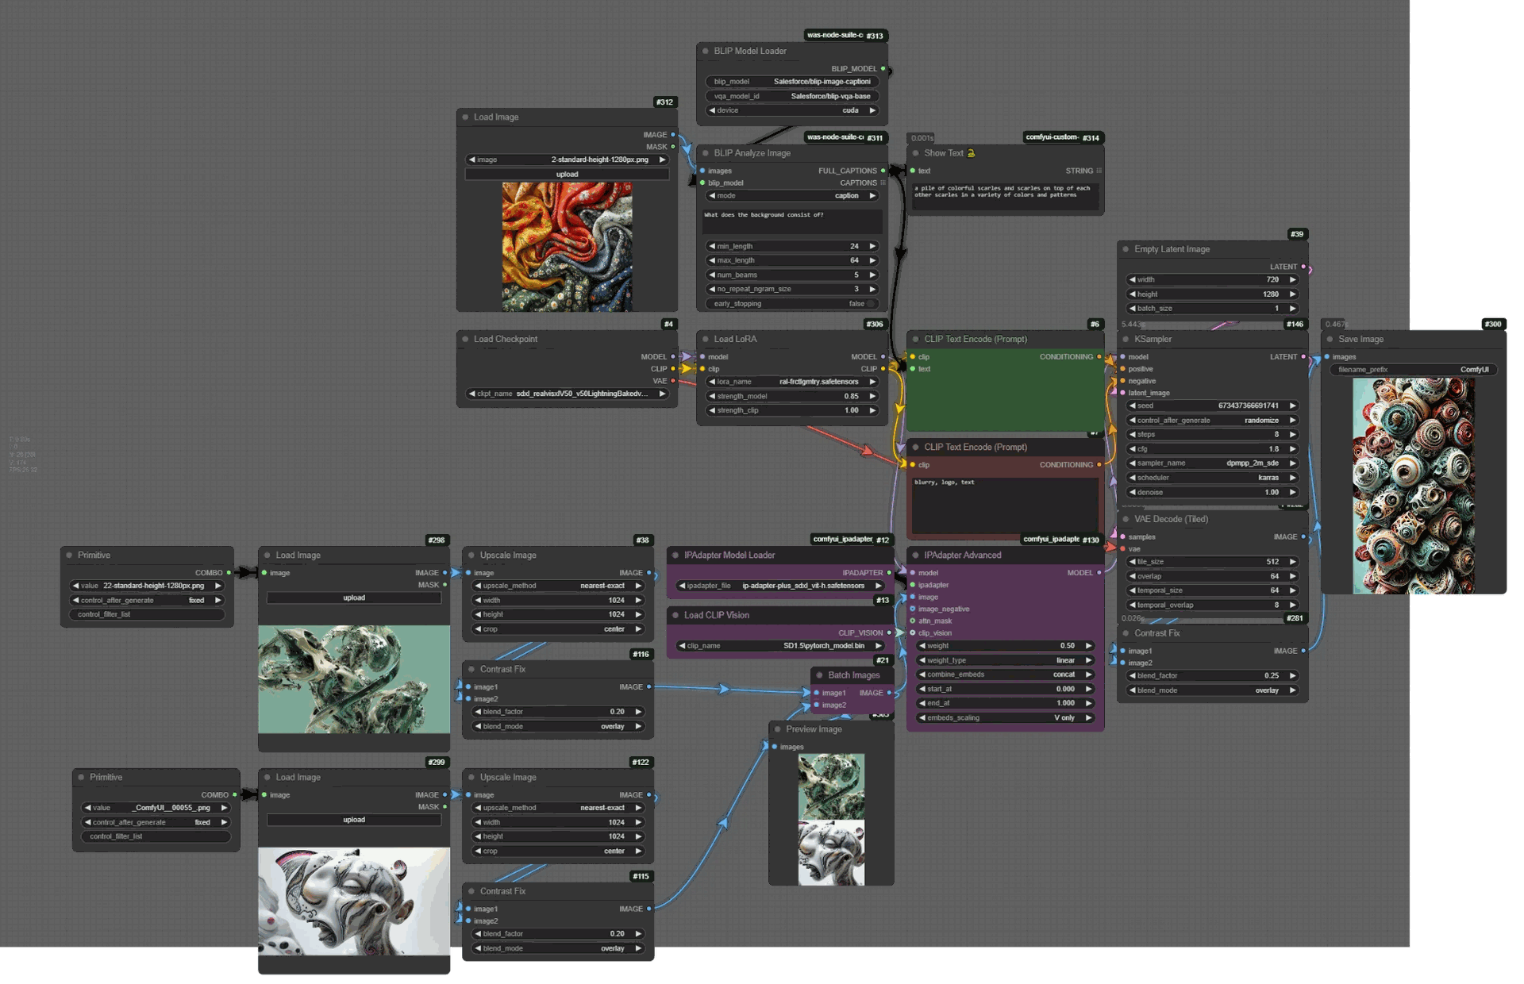Collapse the IPAdapter Advanced node dot
Viewport: 1524px width, 984px height.
(915, 555)
